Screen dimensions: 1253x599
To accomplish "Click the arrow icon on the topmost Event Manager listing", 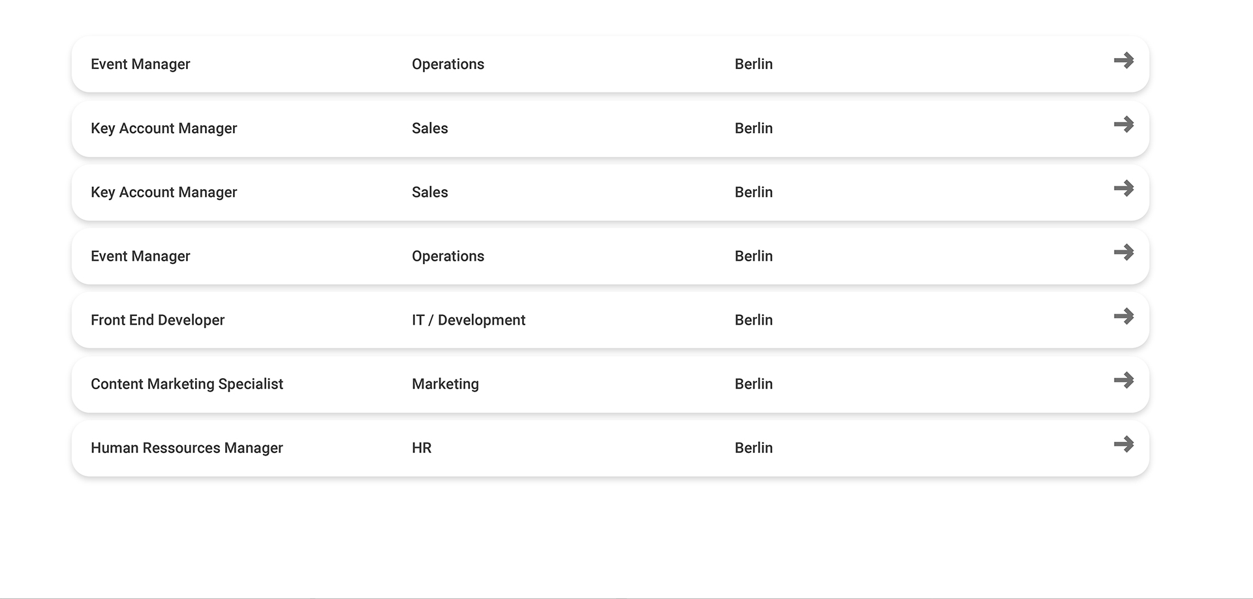I will pyautogui.click(x=1124, y=61).
